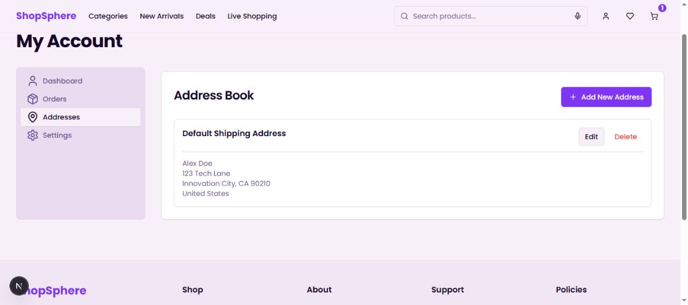Select the Orders tab in account sidebar
The width and height of the screenshot is (688, 305).
(x=54, y=99)
